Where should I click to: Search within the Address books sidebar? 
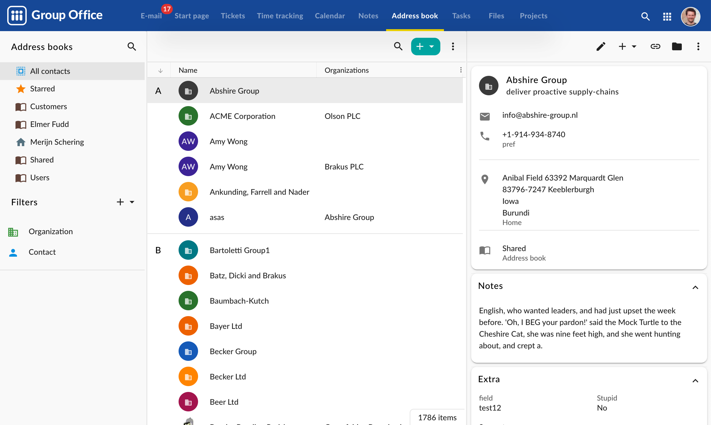[x=132, y=46]
